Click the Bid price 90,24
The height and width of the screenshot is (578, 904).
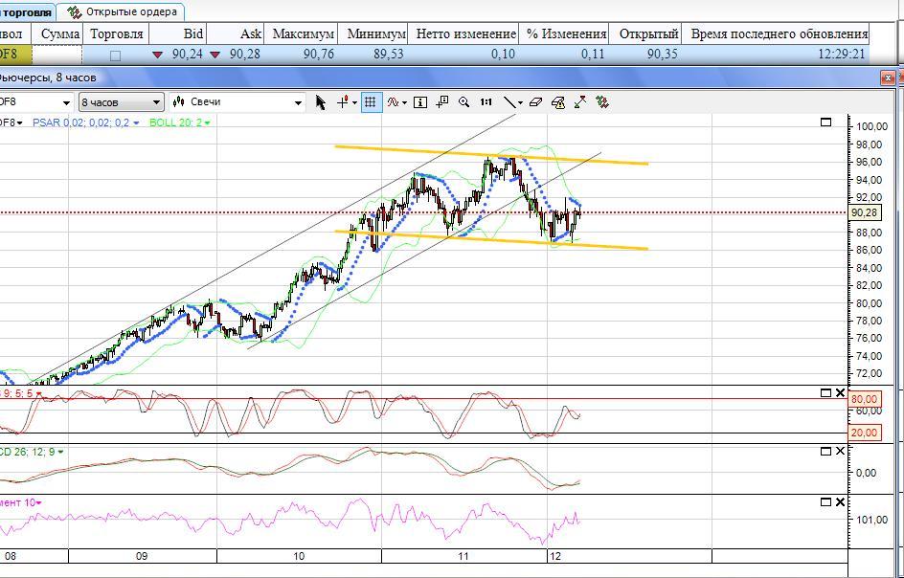pos(187,55)
